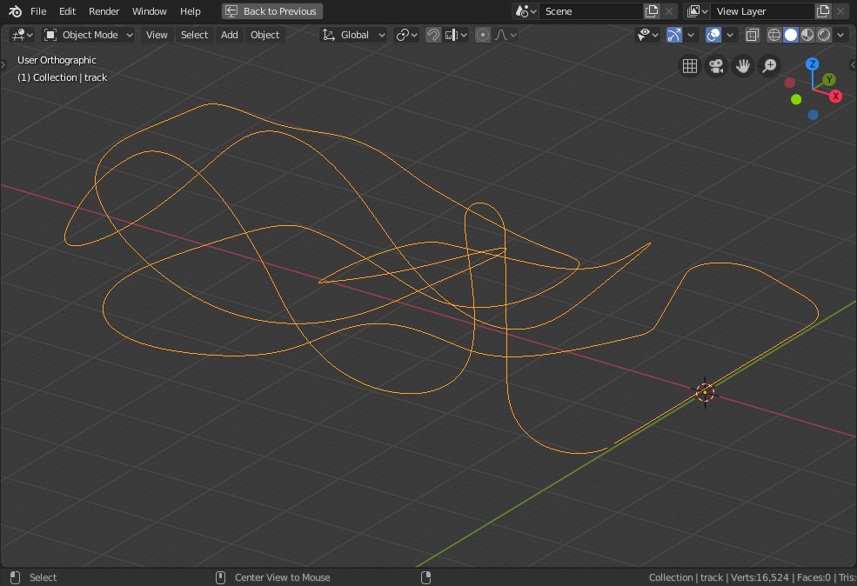Create a new scene with copy icon
Viewport: 857px width, 586px height.
point(652,11)
